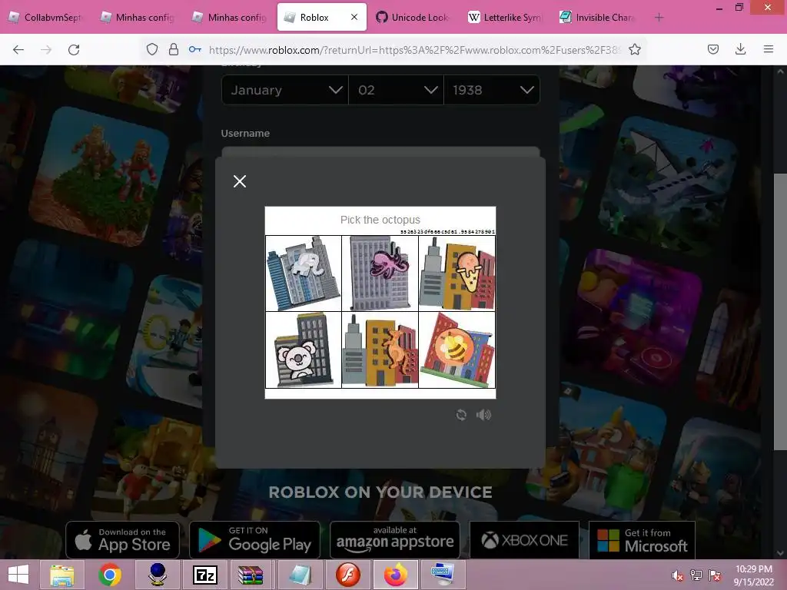Open Action Center flag icon
Viewport: 787px width, 590px height.
tap(715, 575)
